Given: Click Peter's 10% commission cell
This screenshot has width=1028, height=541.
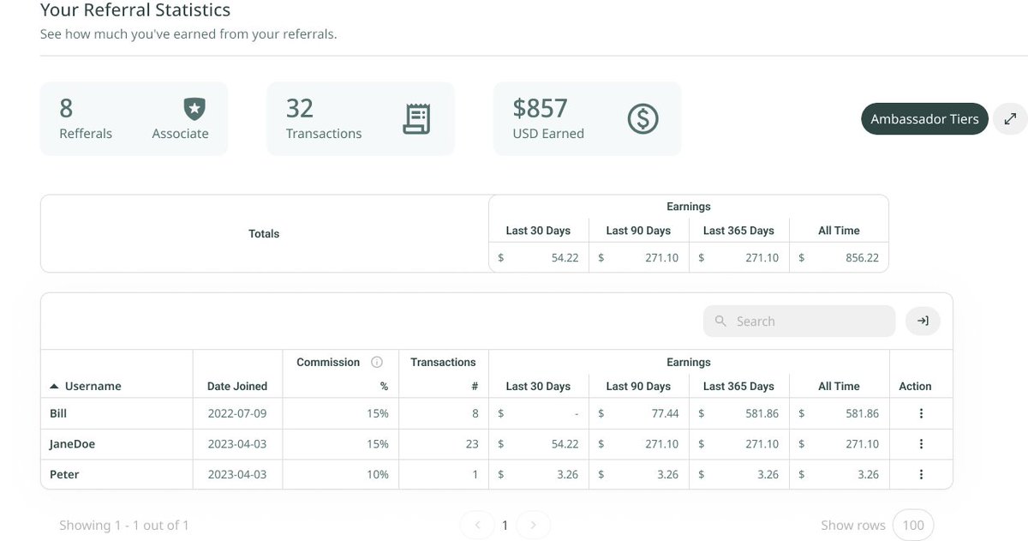Looking at the screenshot, I should [340, 474].
